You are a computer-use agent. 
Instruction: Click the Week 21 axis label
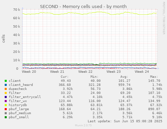(57, 72)
